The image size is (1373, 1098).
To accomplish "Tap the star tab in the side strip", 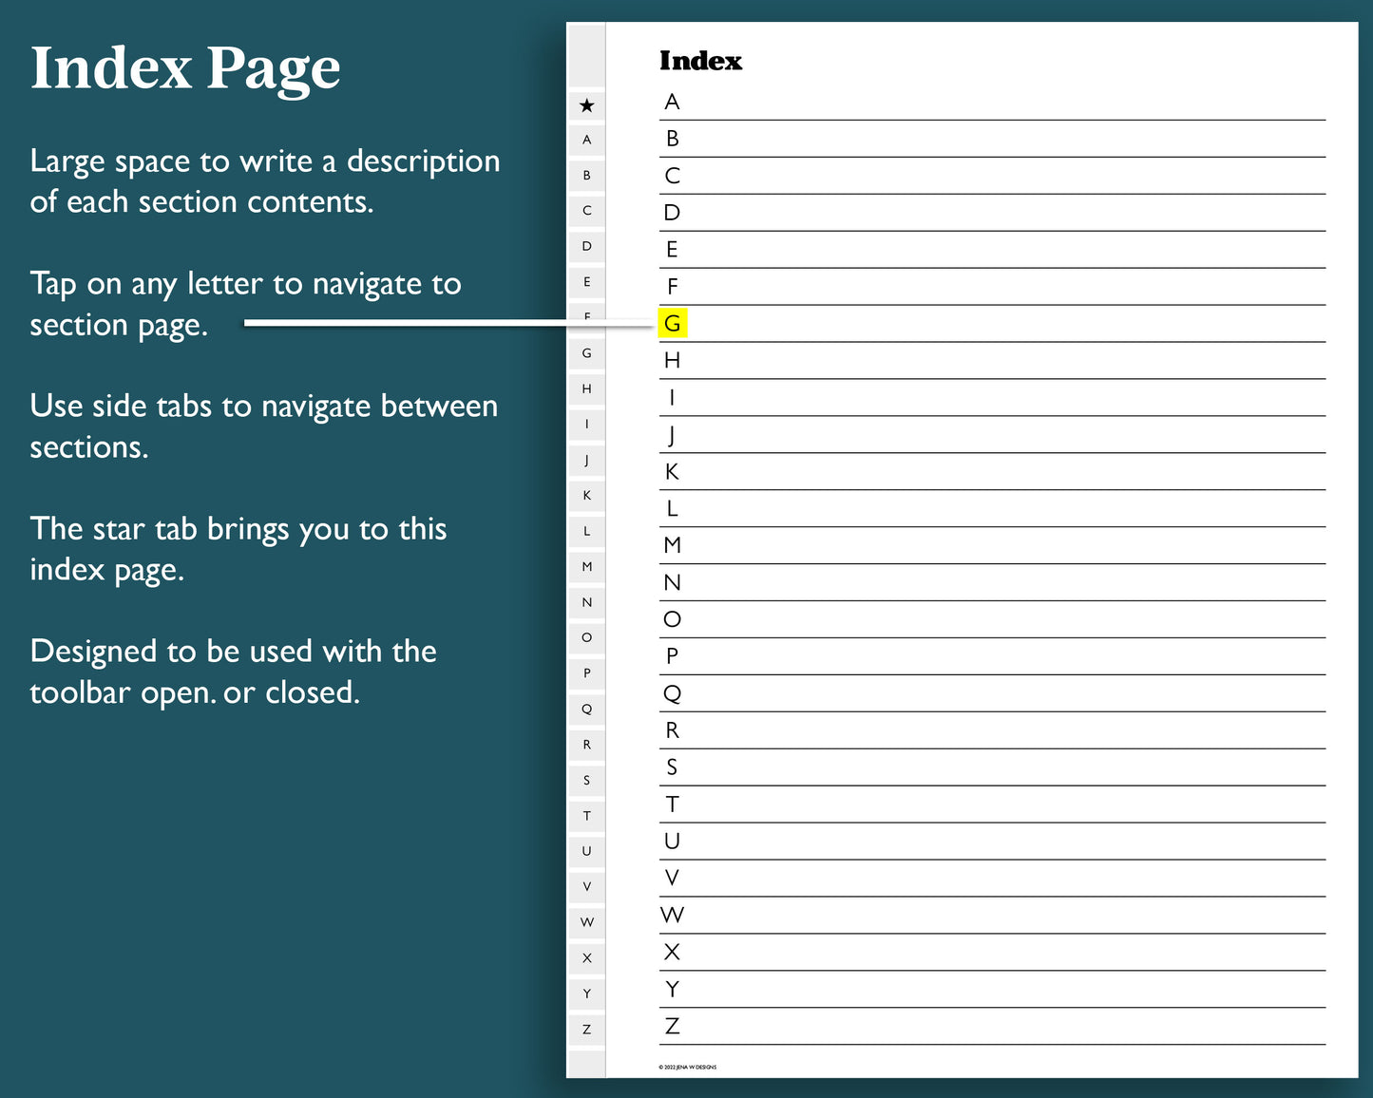I will click(586, 105).
